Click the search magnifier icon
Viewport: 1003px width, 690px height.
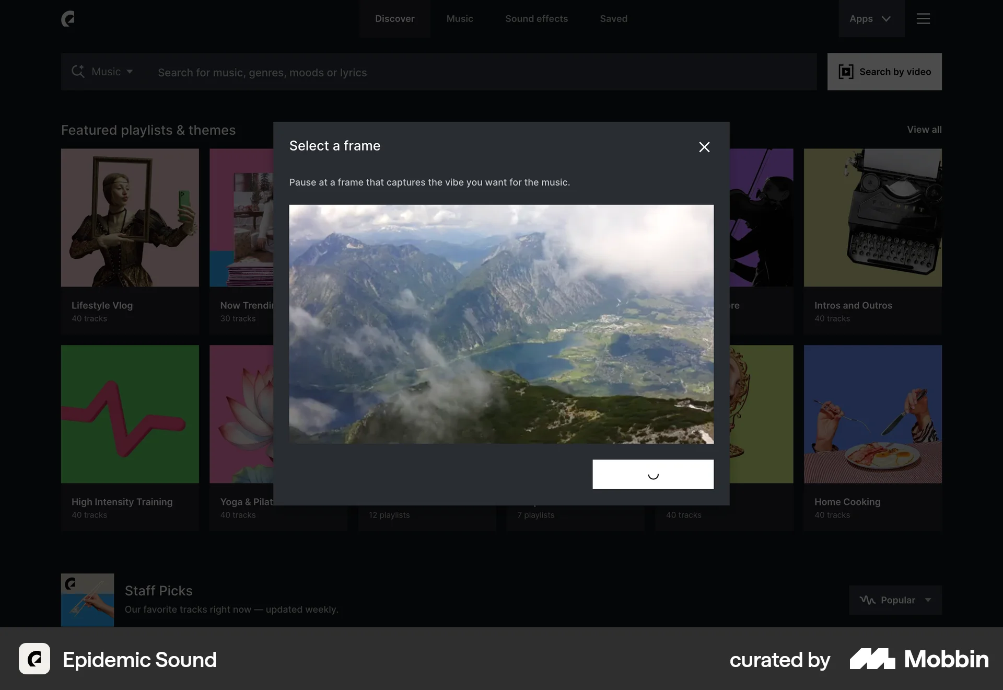pyautogui.click(x=78, y=72)
